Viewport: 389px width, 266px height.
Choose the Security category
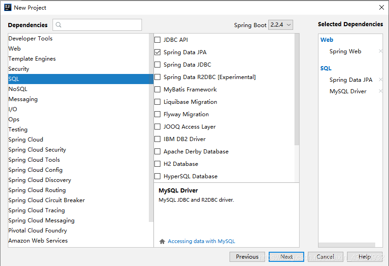(78, 69)
